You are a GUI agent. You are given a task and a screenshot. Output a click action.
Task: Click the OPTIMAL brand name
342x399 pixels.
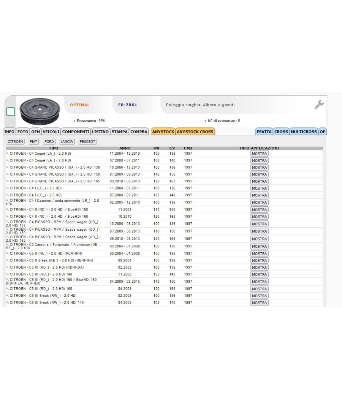pos(80,105)
